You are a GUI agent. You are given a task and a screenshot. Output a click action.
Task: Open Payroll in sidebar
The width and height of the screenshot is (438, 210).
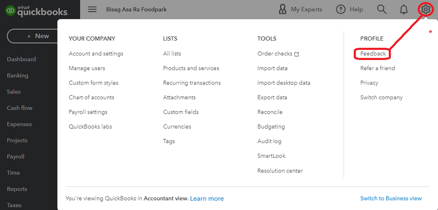tap(16, 157)
